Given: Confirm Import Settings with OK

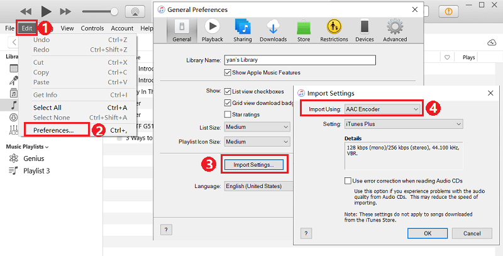Looking at the screenshot, I should tap(427, 233).
